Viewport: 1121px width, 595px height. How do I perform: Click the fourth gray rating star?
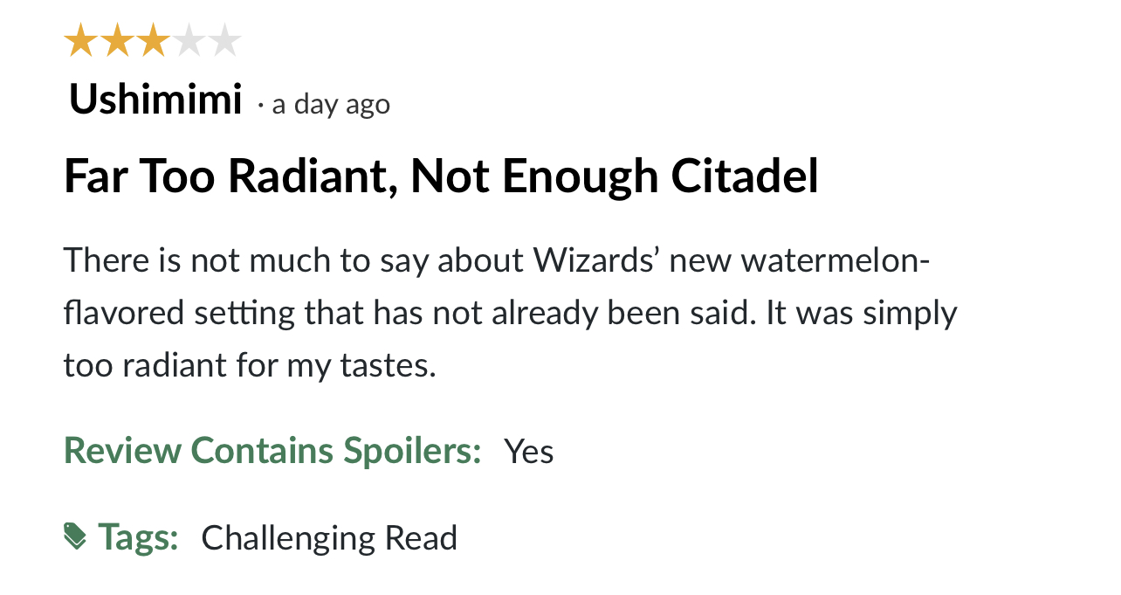point(189,41)
